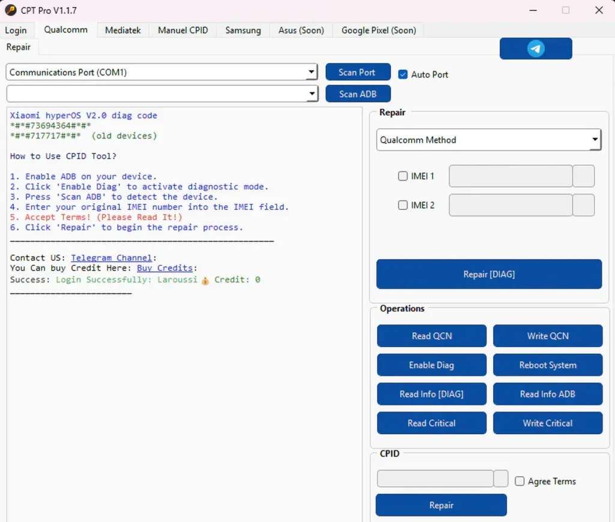
Task: Click the CPT Pro app icon in title bar
Action: 11,10
